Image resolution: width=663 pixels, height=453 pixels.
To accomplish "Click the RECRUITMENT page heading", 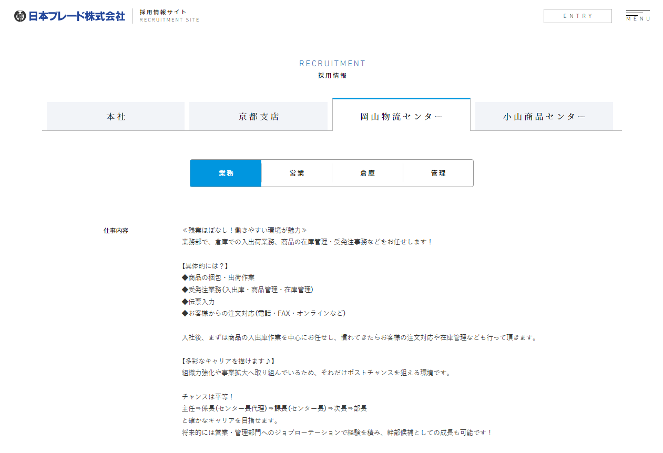I will click(x=332, y=64).
